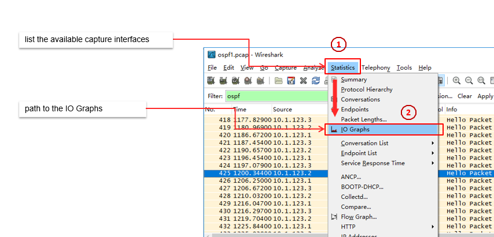The height and width of the screenshot is (237, 494).
Task: Sort by Time column header
Action: click(252, 110)
